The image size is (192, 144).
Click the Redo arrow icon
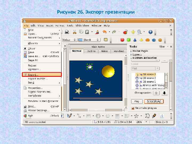point(114,32)
